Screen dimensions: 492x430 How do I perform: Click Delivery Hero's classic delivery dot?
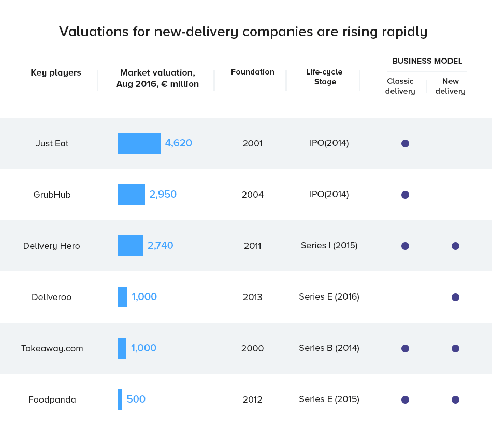(405, 246)
